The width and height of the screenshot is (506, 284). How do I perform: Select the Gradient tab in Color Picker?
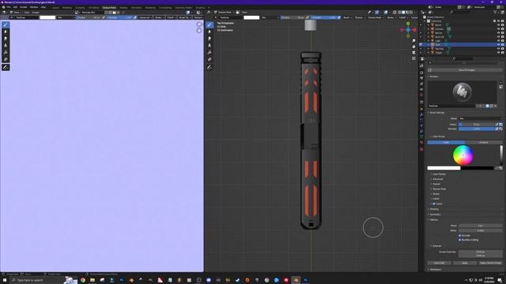pos(483,142)
